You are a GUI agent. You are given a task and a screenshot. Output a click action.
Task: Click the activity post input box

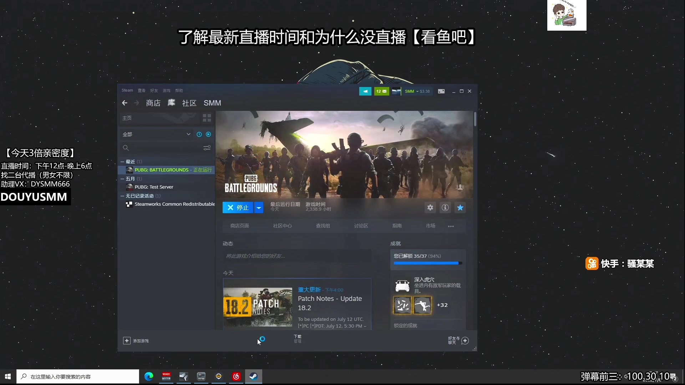pos(297,256)
